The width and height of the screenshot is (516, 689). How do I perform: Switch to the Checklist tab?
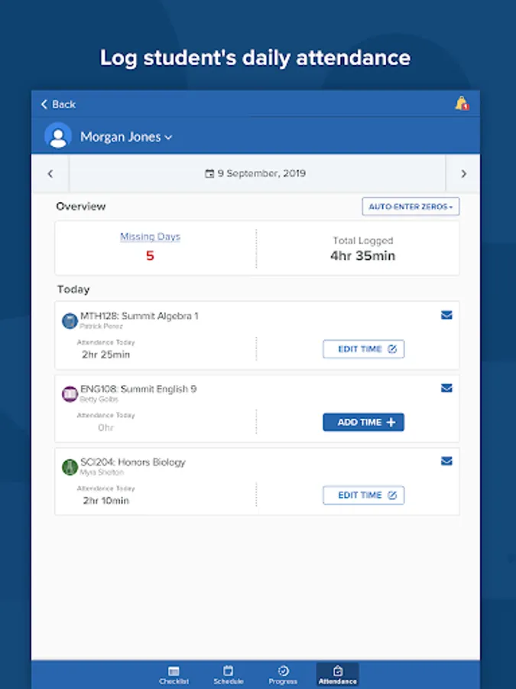pos(174,675)
